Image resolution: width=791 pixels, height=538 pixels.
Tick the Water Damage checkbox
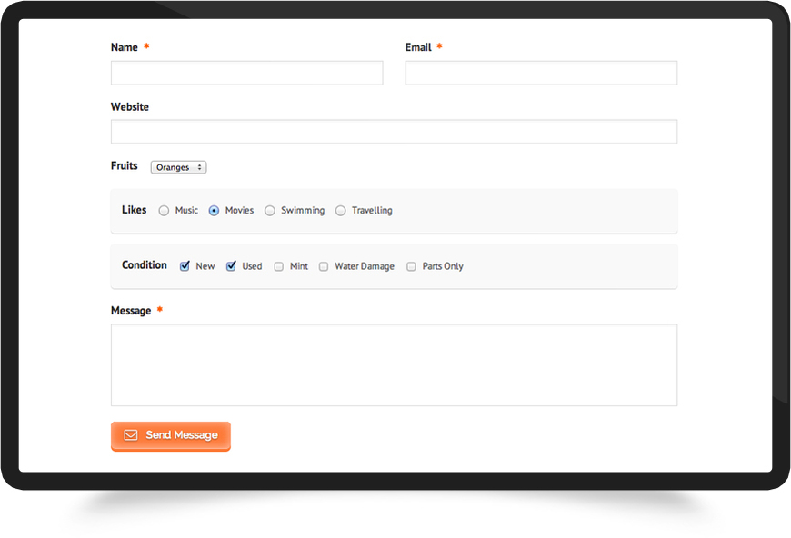tap(324, 267)
